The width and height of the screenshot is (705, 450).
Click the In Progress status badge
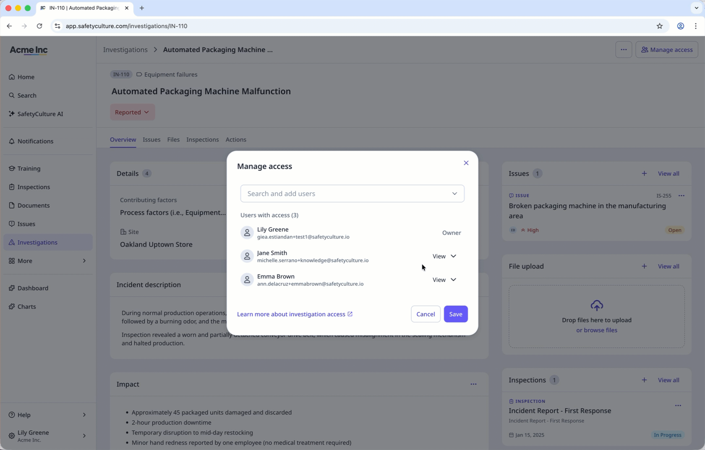pos(667,435)
